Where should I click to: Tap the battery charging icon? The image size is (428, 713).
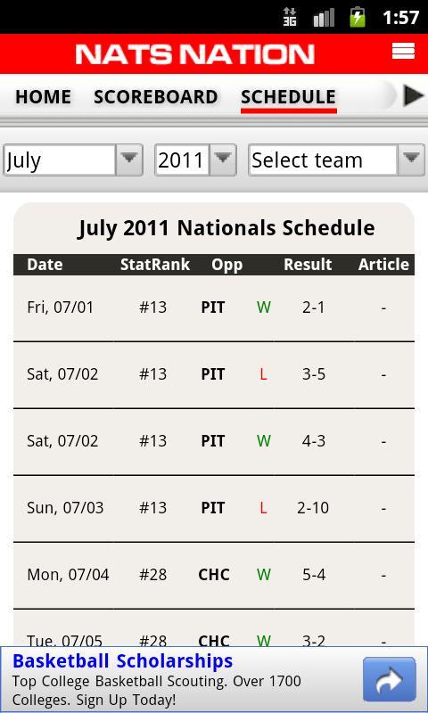[358, 17]
